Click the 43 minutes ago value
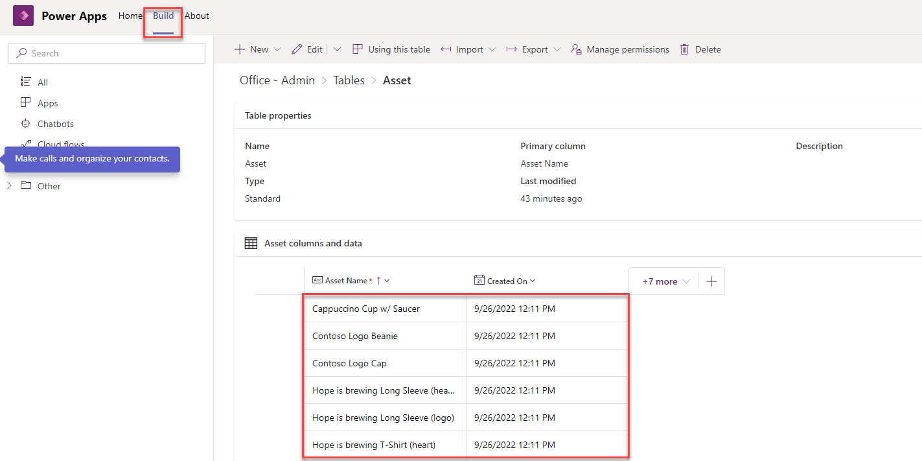922x461 pixels. click(x=551, y=199)
